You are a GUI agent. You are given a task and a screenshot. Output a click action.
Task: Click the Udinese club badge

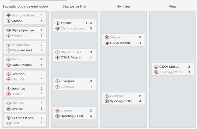(8, 103)
